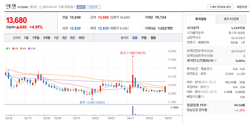Click the arrow icon next to 시가총액순위

205,33
